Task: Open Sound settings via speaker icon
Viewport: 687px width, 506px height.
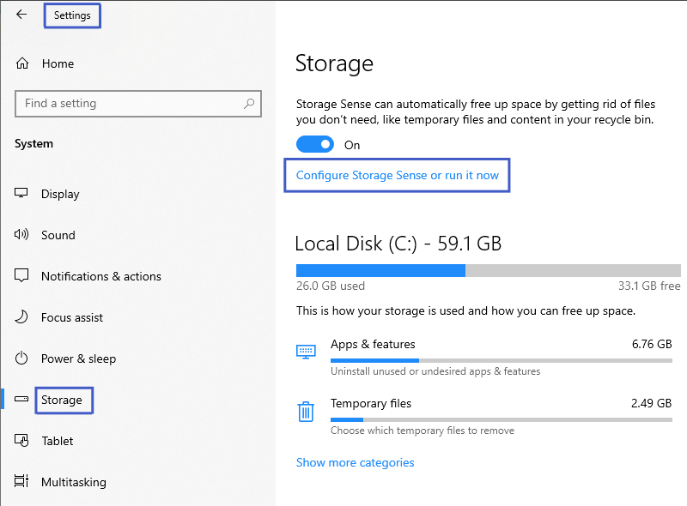Action: [20, 235]
